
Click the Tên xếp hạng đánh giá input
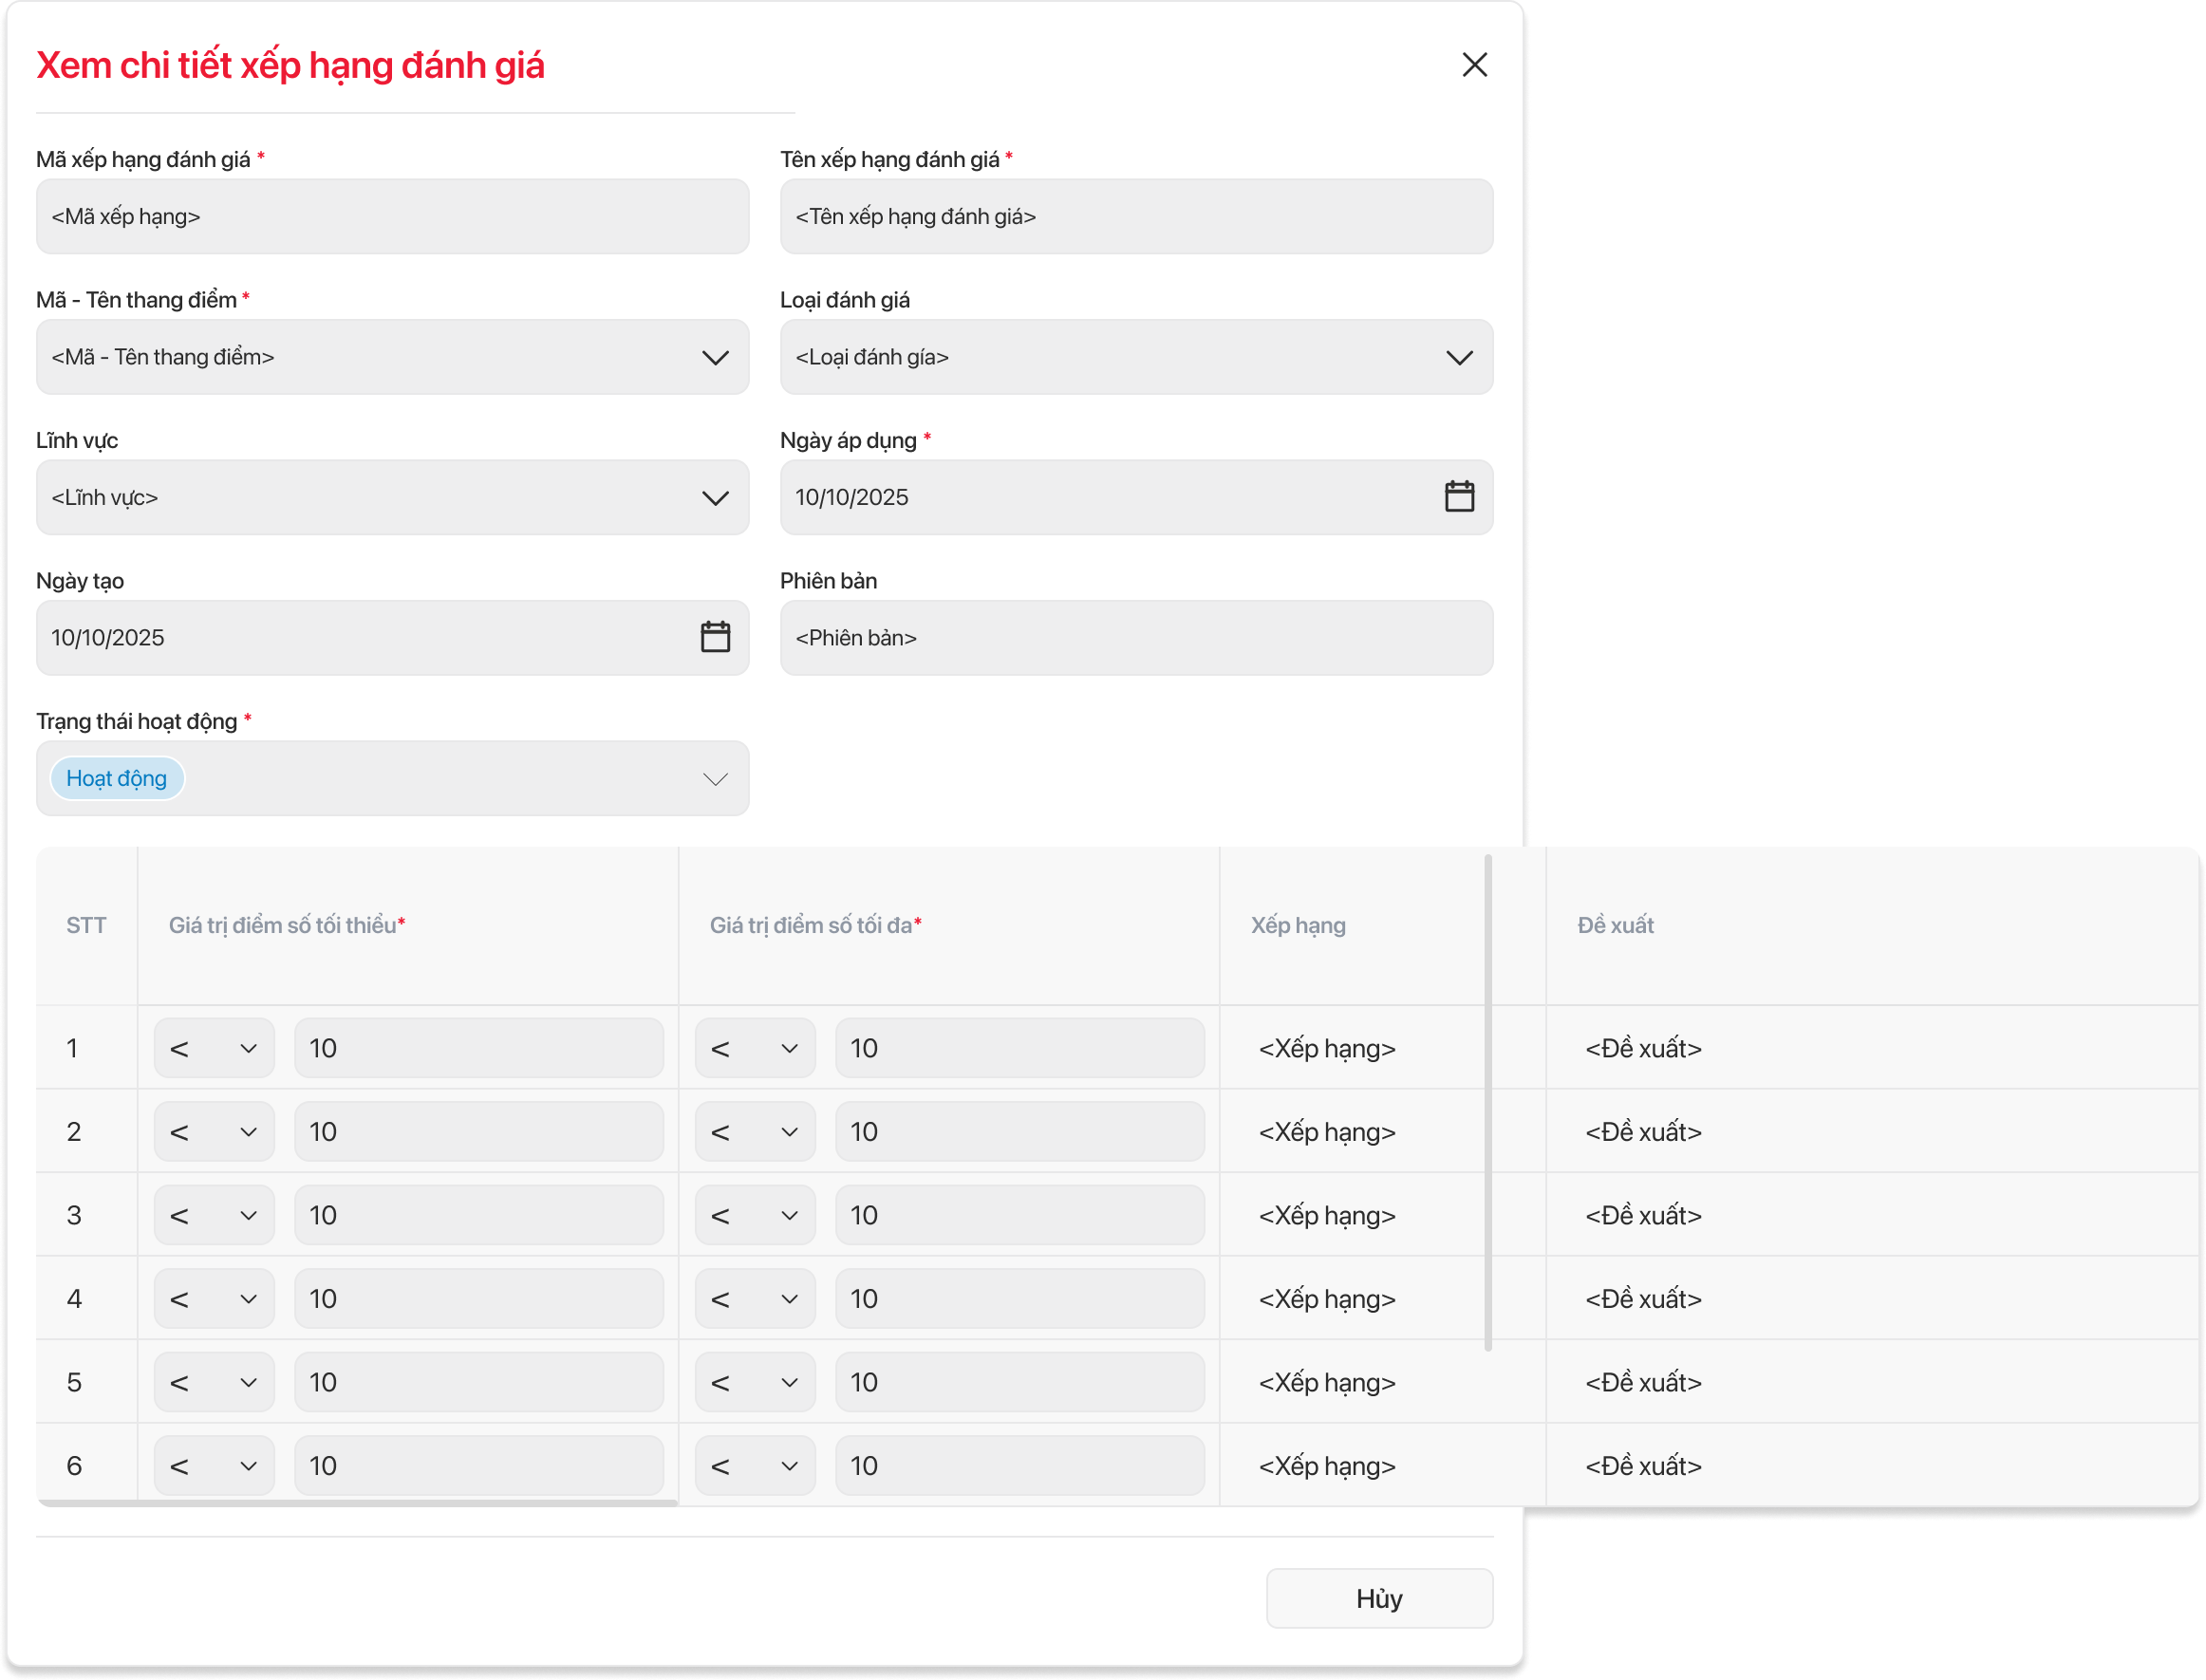click(x=1135, y=217)
